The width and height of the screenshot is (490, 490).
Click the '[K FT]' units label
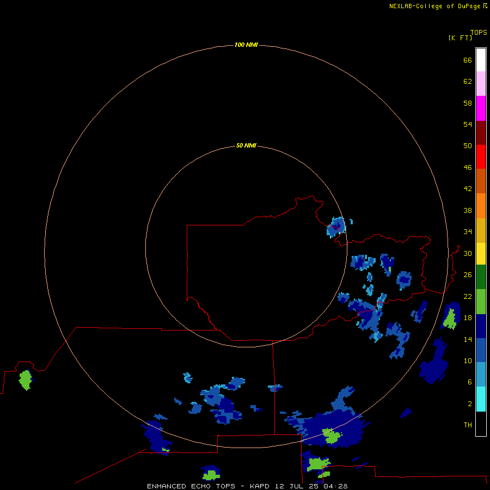[x=460, y=38]
